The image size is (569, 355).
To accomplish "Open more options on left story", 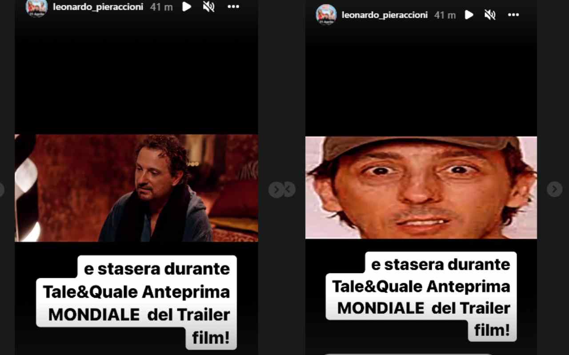I will point(233,7).
